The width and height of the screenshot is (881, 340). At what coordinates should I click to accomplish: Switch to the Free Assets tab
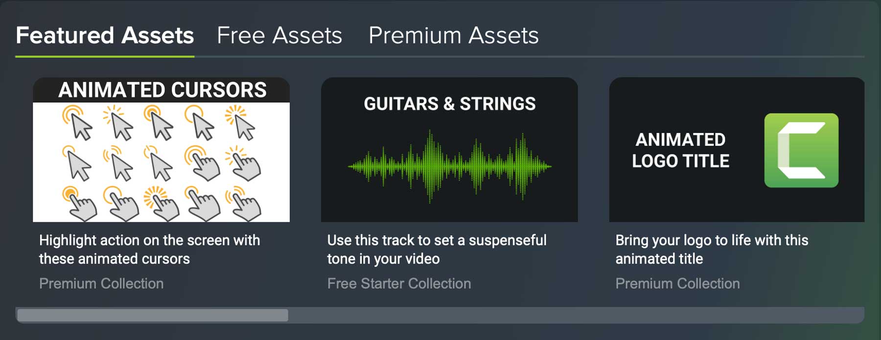[x=279, y=35]
